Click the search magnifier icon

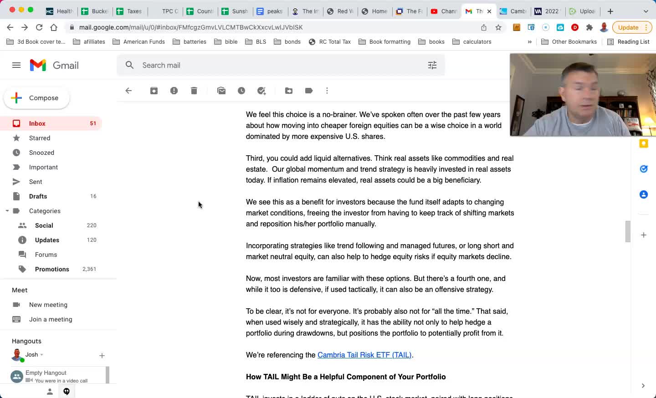click(x=130, y=65)
